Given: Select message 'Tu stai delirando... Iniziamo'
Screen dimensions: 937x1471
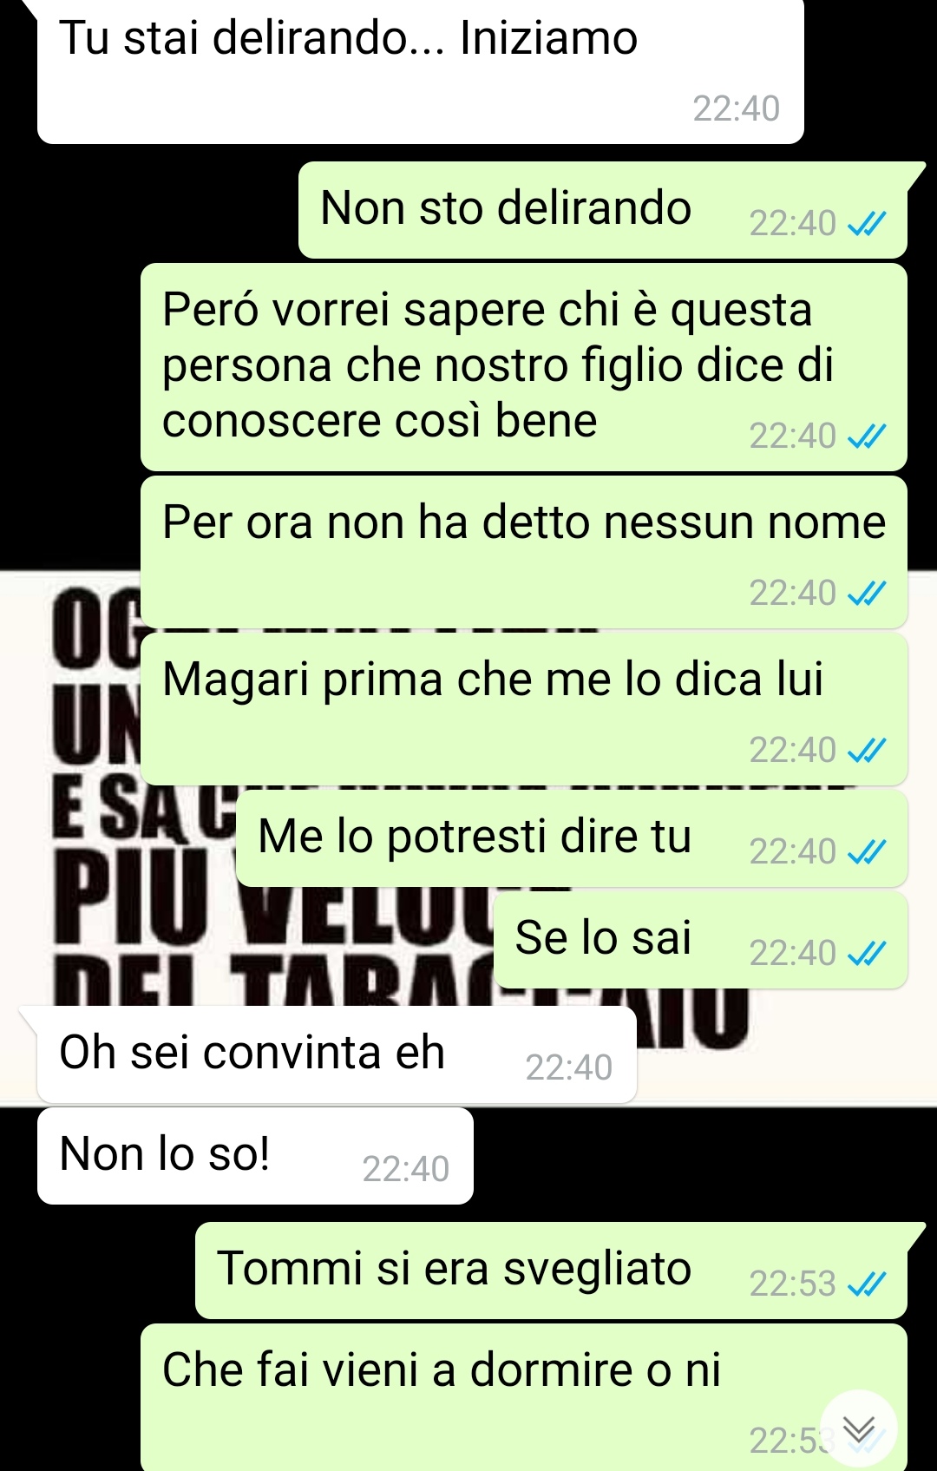Looking at the screenshot, I should [348, 38].
